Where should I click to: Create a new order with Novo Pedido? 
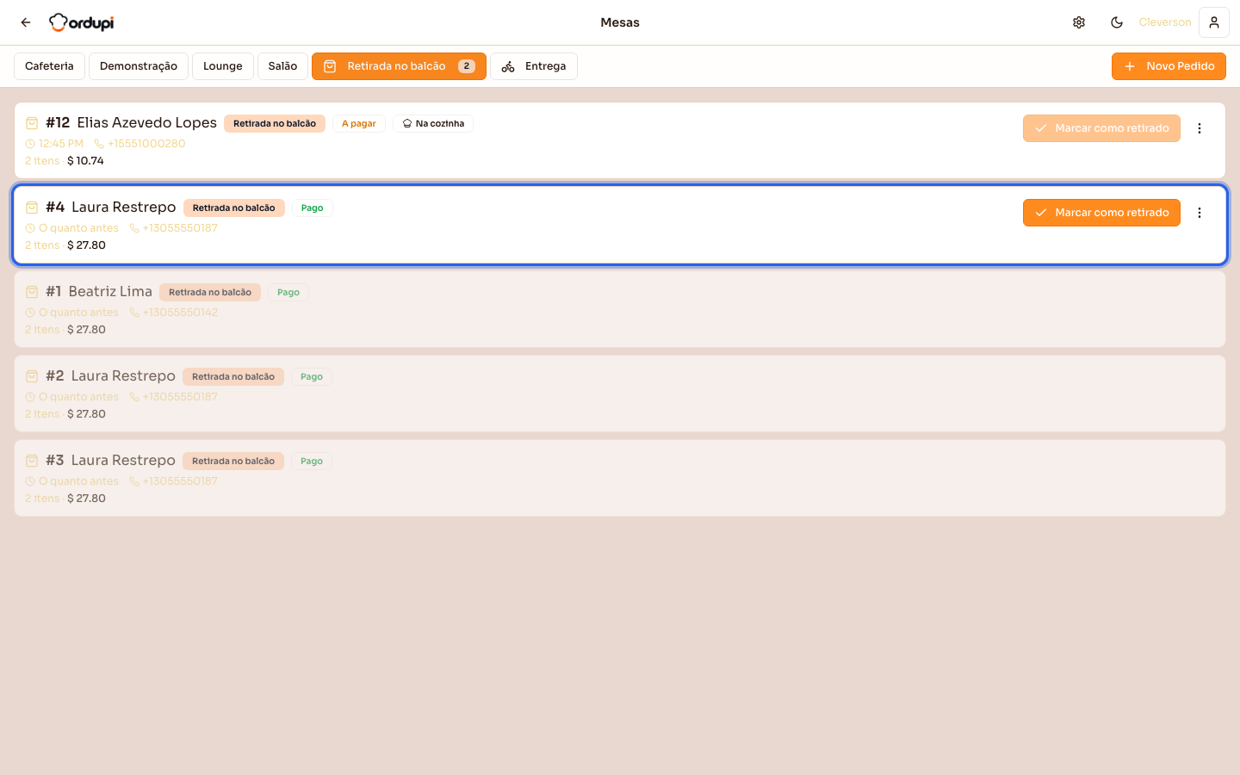tap(1169, 66)
